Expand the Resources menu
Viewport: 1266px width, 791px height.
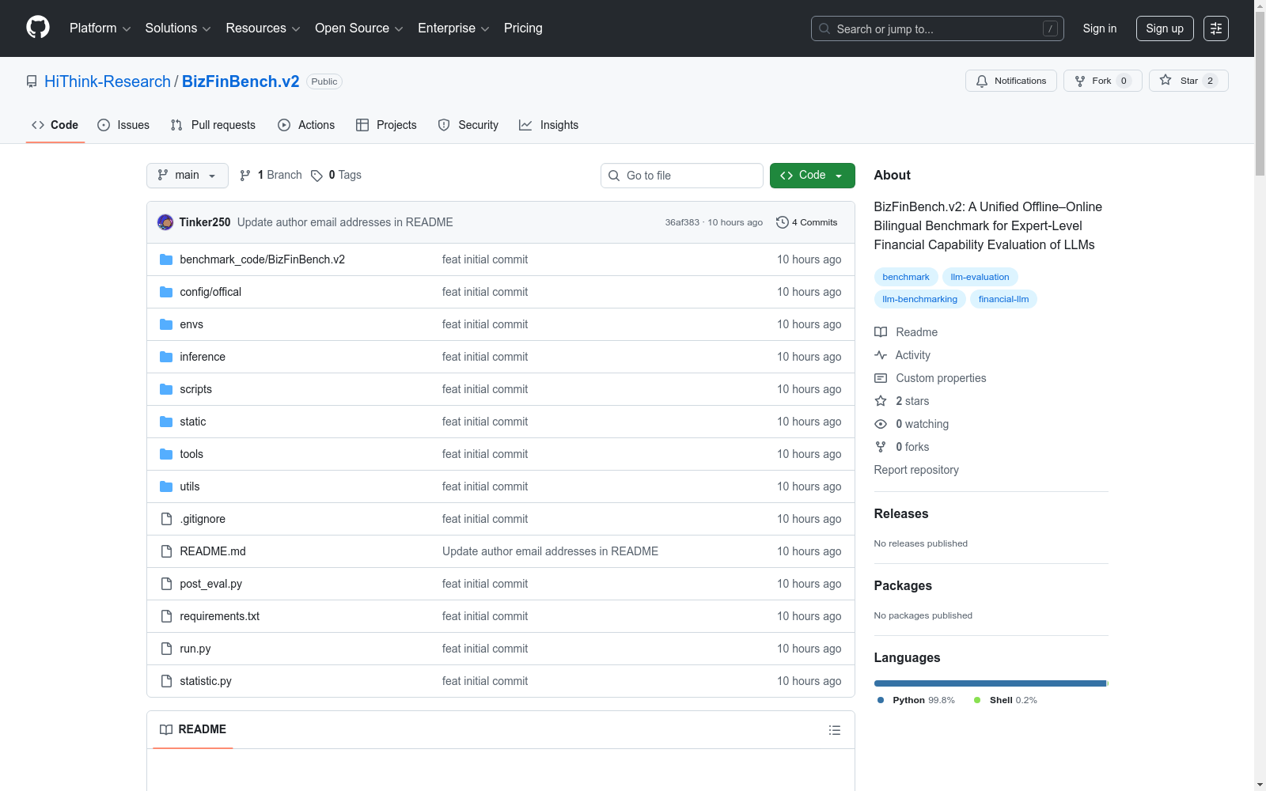(x=263, y=28)
